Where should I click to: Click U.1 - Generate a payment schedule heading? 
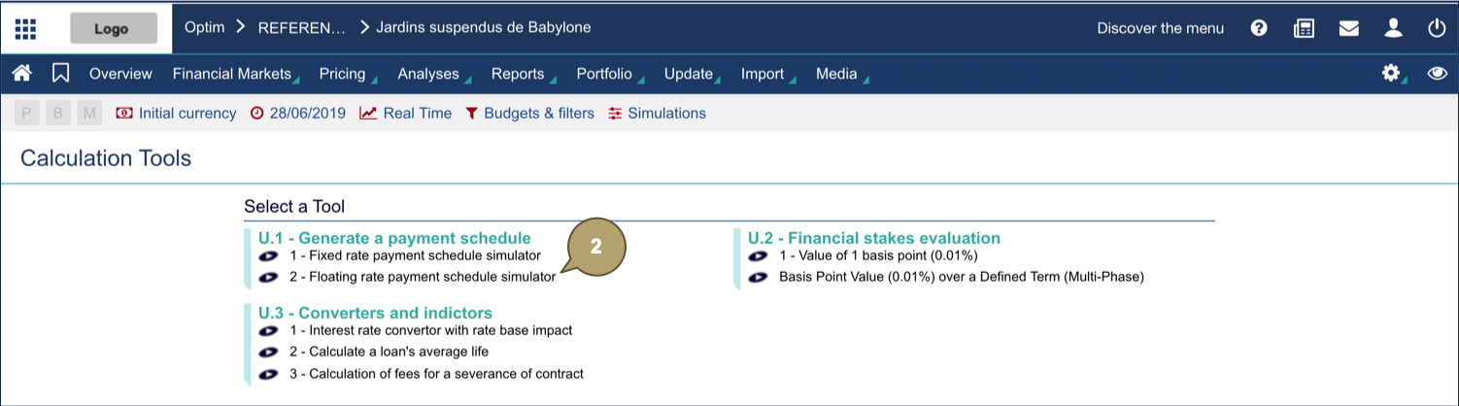click(x=394, y=238)
